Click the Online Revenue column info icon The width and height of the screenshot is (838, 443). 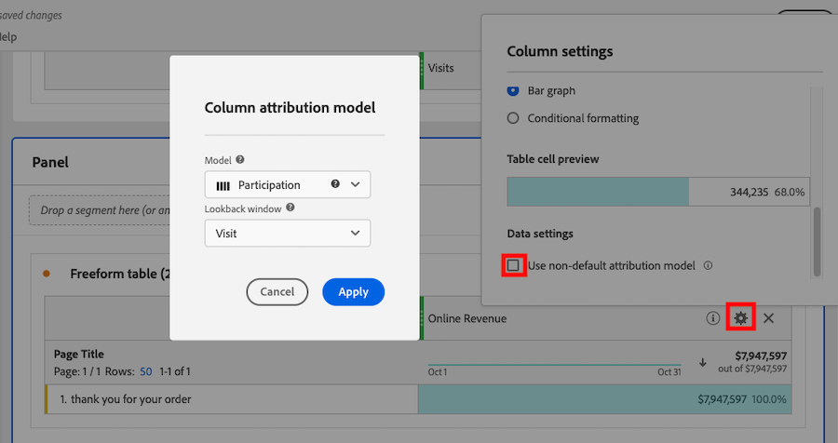712,318
